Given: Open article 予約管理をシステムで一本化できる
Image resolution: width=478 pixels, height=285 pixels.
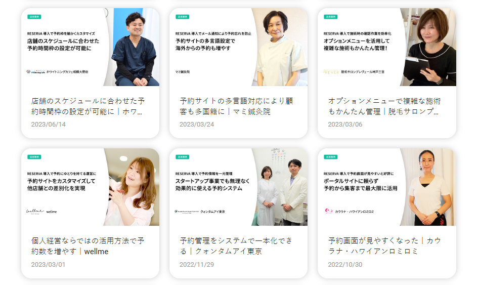Looking at the screenshot, I should tap(236, 246).
